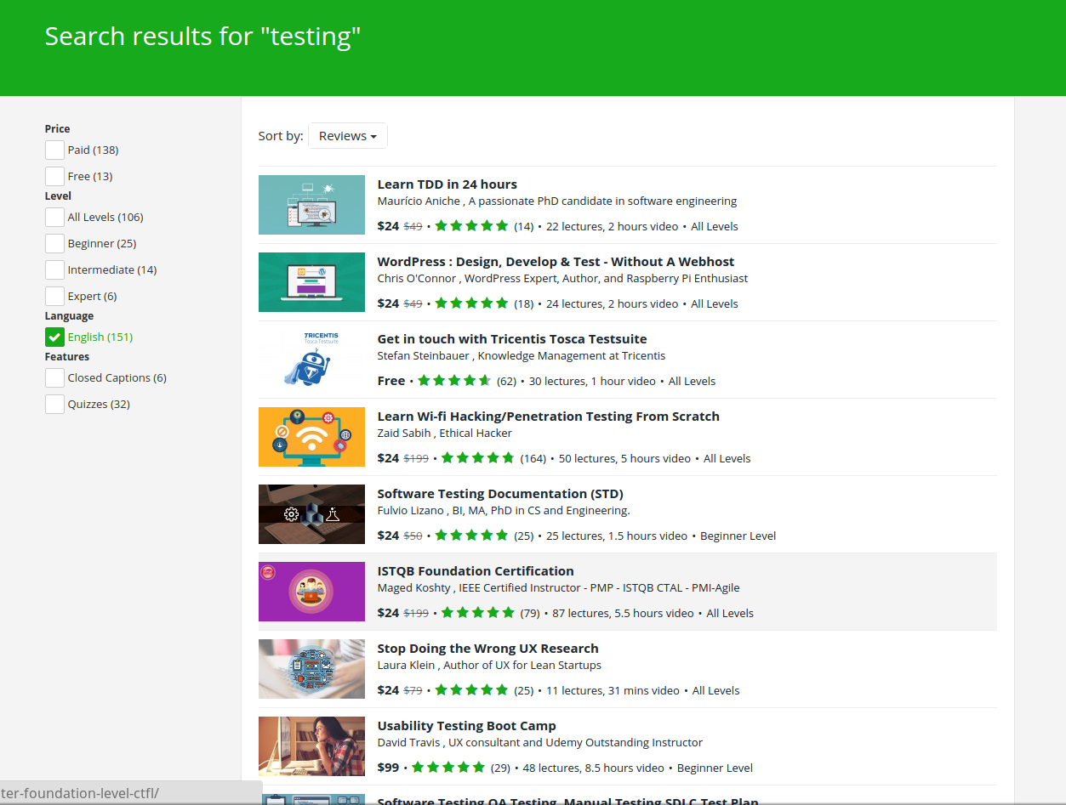Click the Usability Testing Boot Camp thumbnail
1066x805 pixels.
(x=311, y=746)
